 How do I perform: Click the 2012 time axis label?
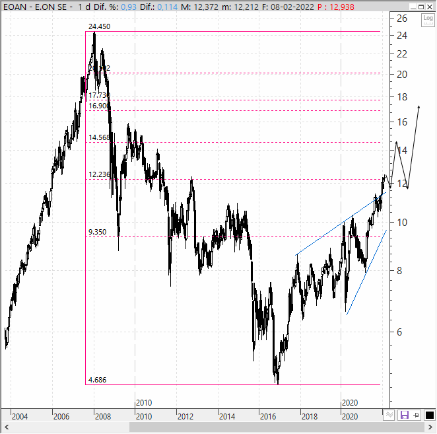[x=185, y=417]
